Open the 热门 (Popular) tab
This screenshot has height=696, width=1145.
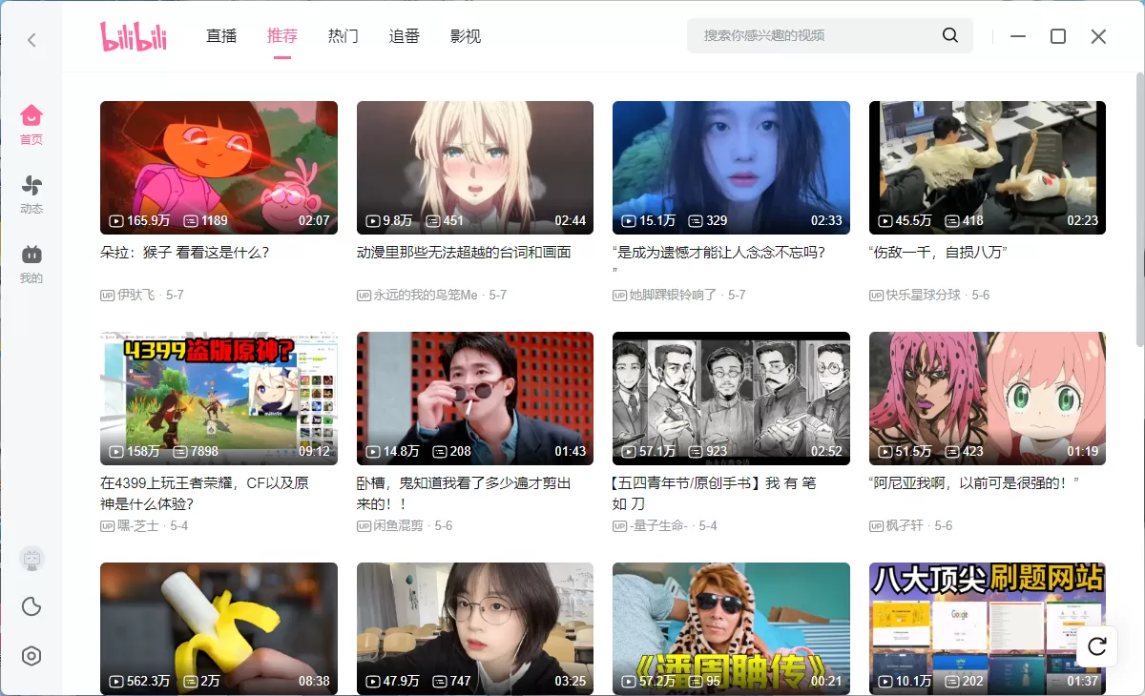point(343,35)
